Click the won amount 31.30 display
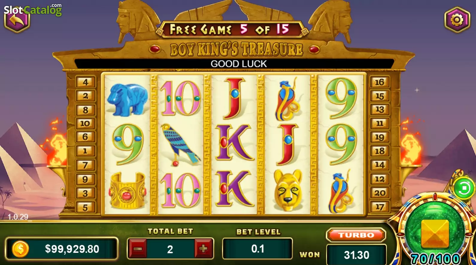476x265 pixels. [x=356, y=255]
